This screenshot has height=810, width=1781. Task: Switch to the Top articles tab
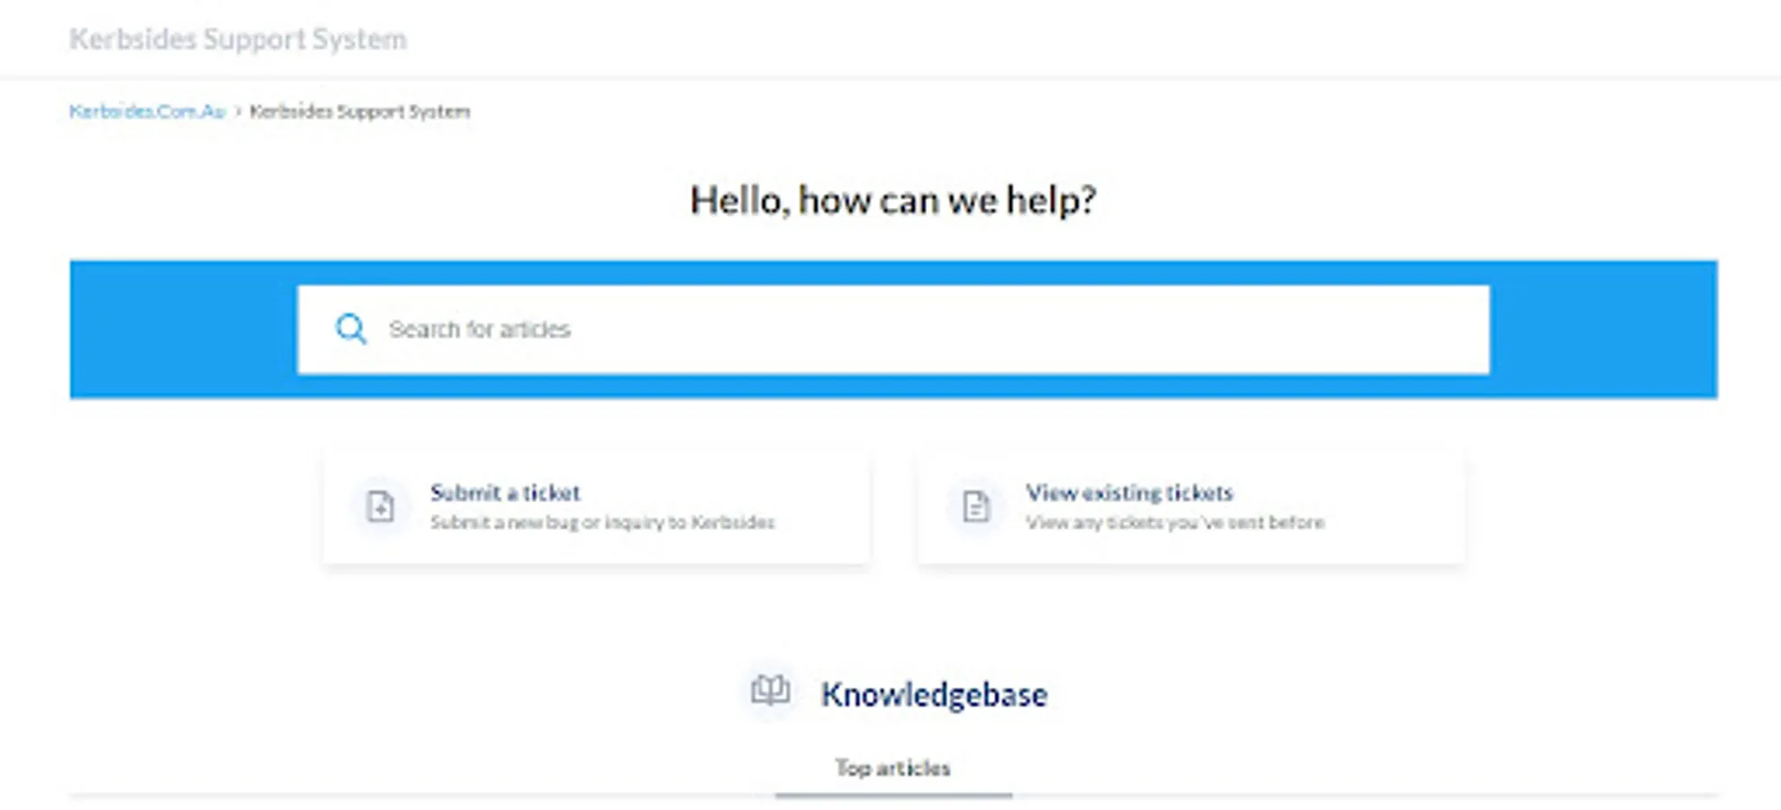892,768
